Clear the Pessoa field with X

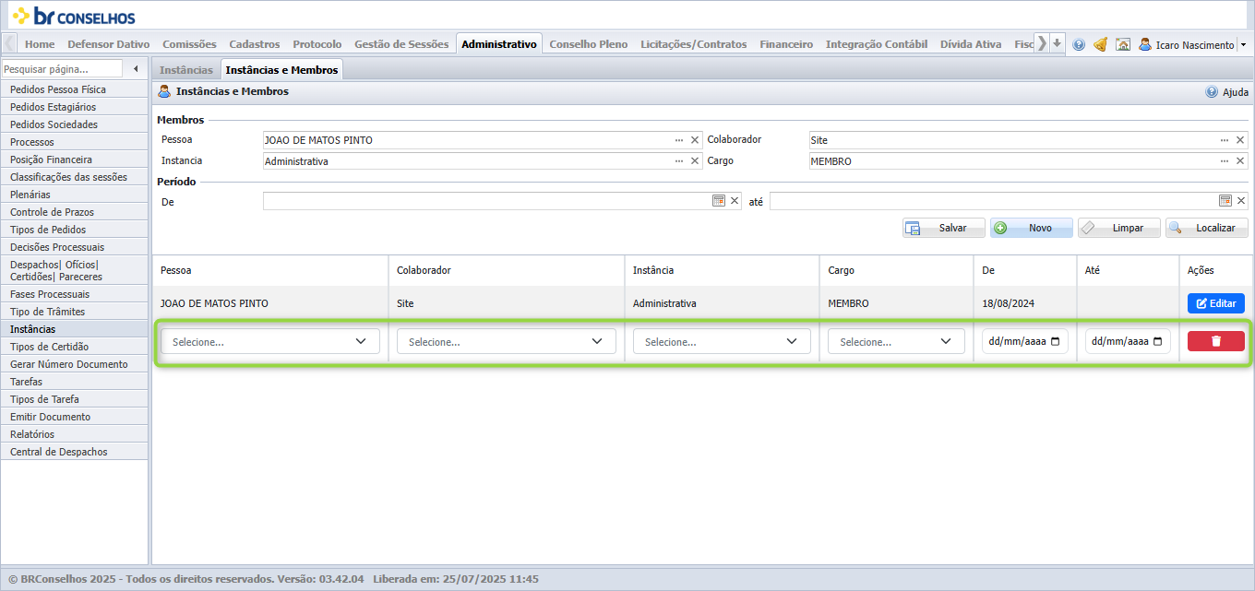point(695,140)
